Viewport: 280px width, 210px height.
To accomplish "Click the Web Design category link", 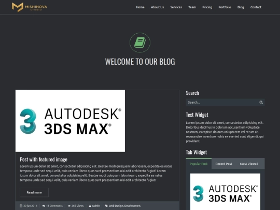I will (116, 206).
